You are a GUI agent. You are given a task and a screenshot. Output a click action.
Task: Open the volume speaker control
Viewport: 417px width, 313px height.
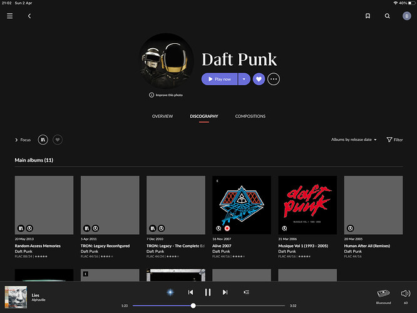click(405, 293)
